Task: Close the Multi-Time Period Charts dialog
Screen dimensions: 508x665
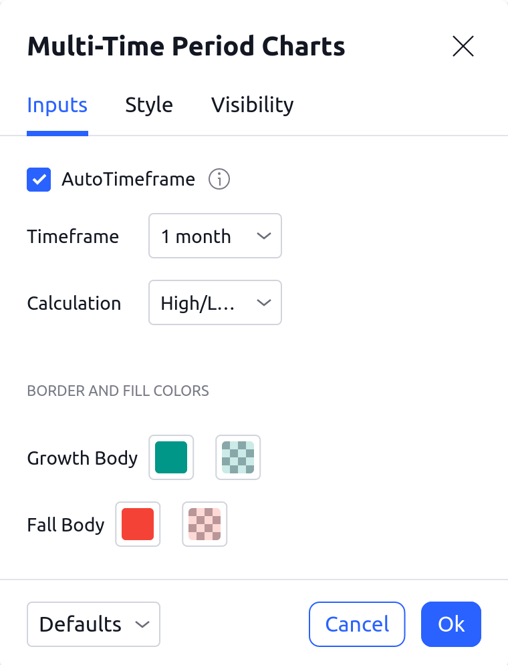Action: 463,47
